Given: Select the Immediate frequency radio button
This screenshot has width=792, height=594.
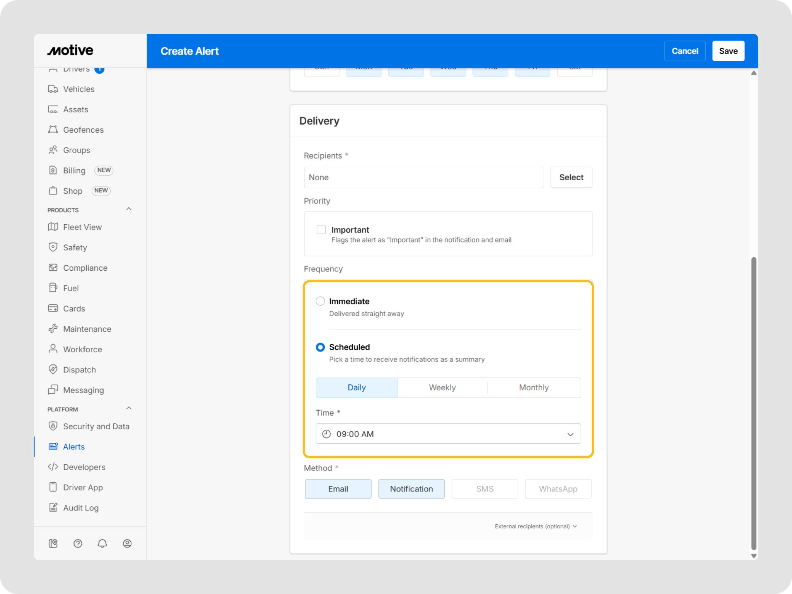Looking at the screenshot, I should coord(320,301).
